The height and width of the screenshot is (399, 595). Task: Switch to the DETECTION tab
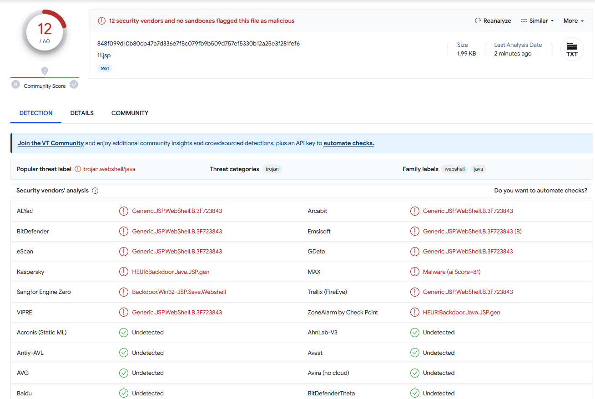pos(36,113)
